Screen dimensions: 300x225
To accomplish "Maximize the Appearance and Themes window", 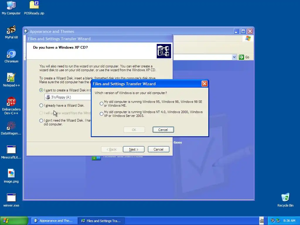I will [x=243, y=31].
